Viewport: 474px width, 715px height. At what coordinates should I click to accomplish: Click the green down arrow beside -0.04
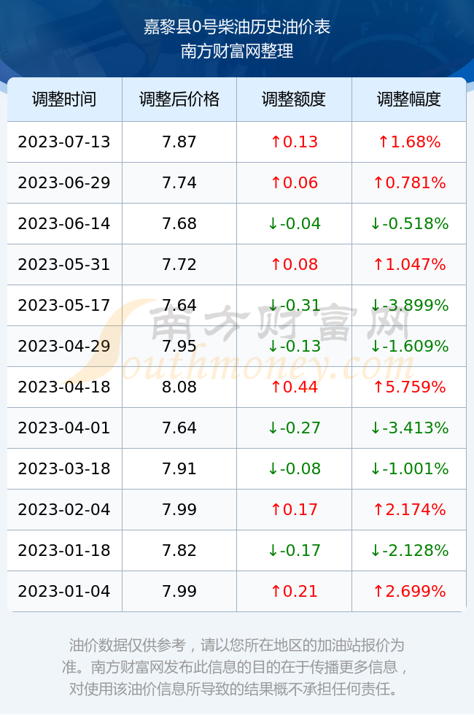273,223
